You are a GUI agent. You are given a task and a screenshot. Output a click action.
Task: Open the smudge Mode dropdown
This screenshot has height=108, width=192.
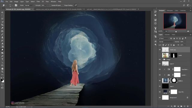tap(29, 5)
